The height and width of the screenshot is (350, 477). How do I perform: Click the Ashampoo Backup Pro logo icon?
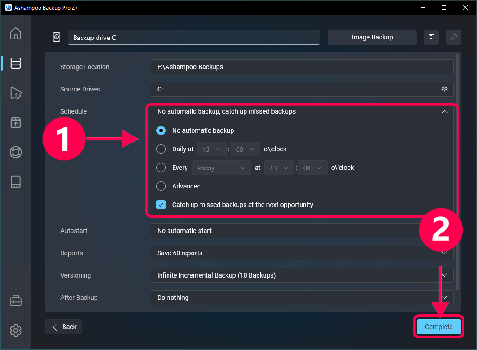click(8, 7)
